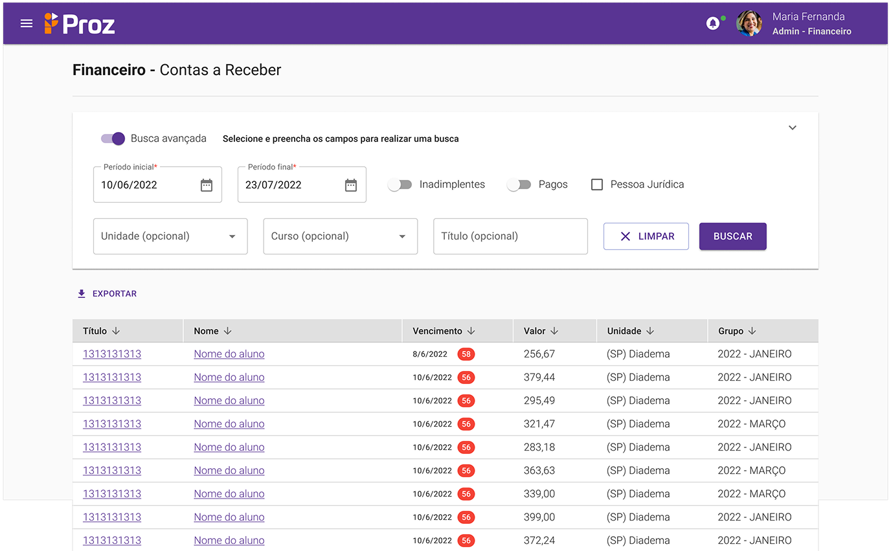Disable the Busca avançada toggle
This screenshot has width=891, height=551.
[x=113, y=139]
